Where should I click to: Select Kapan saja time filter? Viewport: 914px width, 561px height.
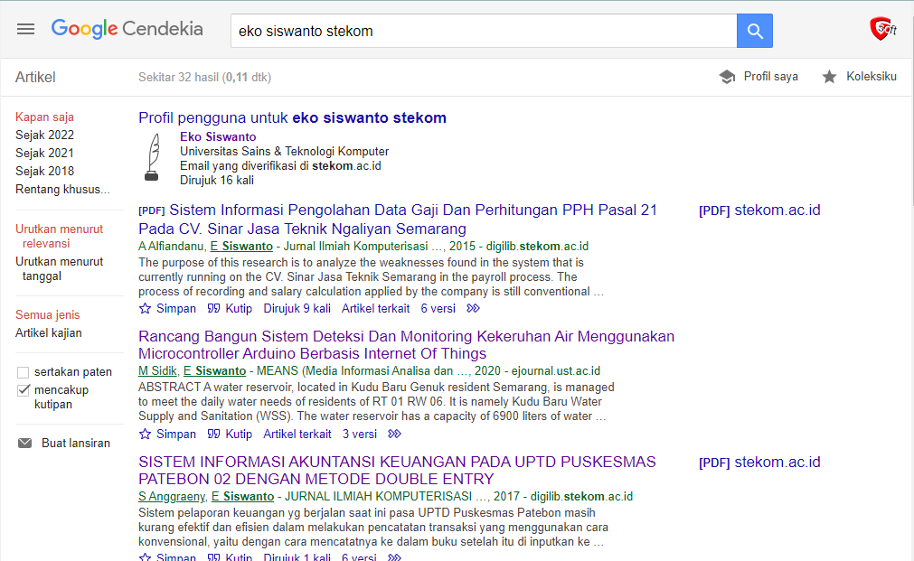click(x=44, y=117)
